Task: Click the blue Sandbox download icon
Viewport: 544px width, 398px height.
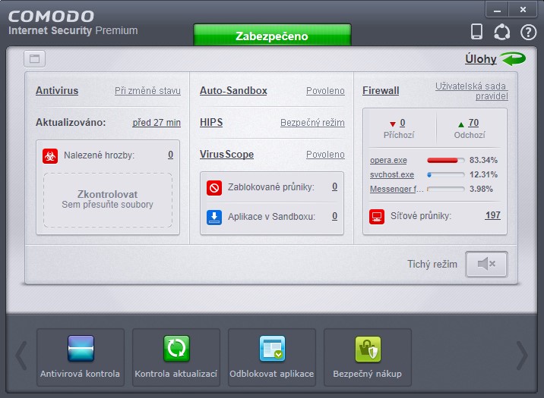Action: pos(214,217)
